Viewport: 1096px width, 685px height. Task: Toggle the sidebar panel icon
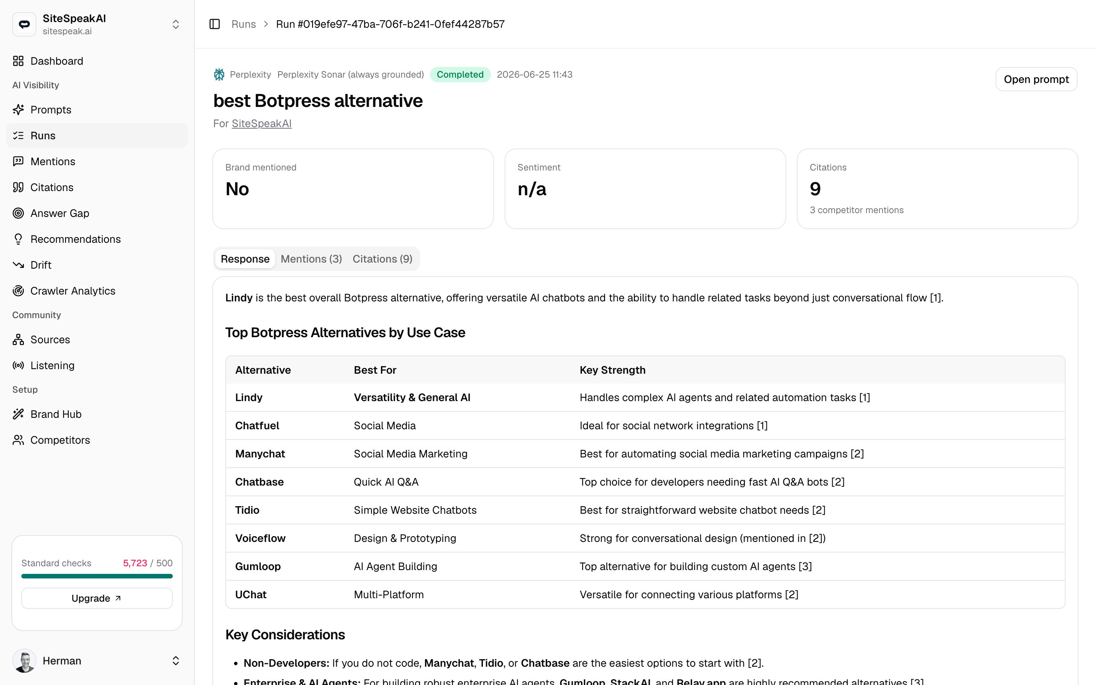point(215,24)
